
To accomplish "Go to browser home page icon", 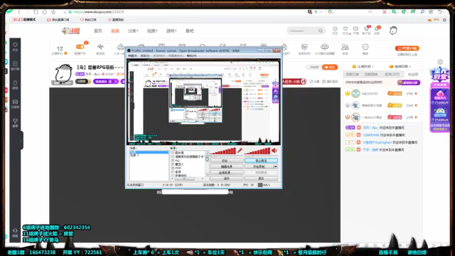I will [x=44, y=12].
